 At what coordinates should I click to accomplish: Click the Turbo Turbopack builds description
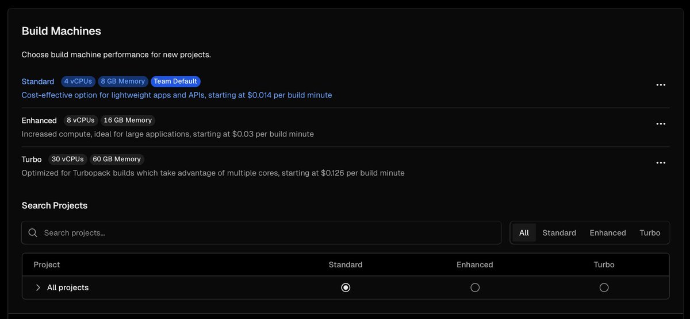(213, 173)
